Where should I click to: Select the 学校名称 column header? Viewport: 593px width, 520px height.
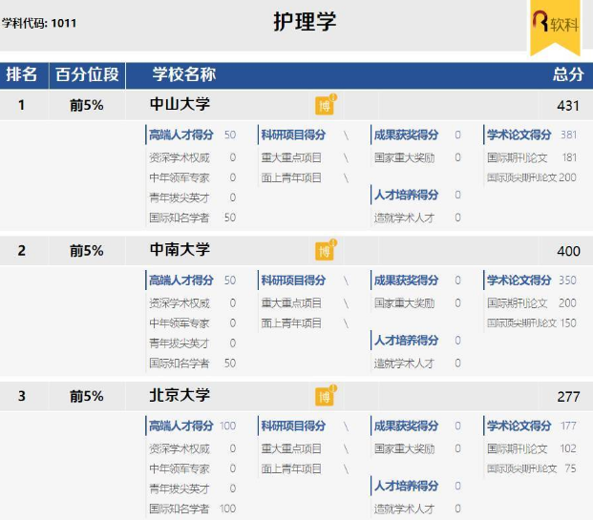[183, 74]
